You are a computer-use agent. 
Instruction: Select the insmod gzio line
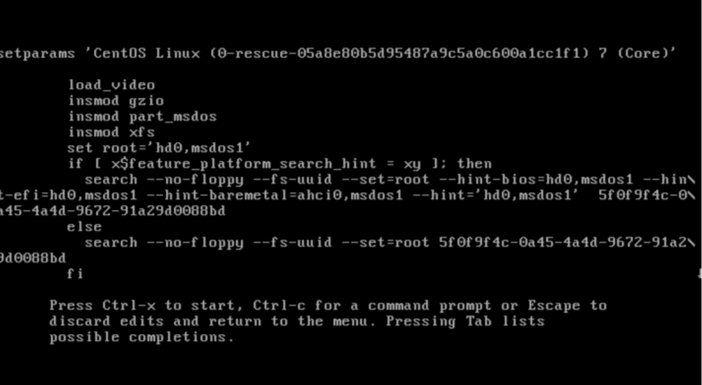click(x=116, y=101)
